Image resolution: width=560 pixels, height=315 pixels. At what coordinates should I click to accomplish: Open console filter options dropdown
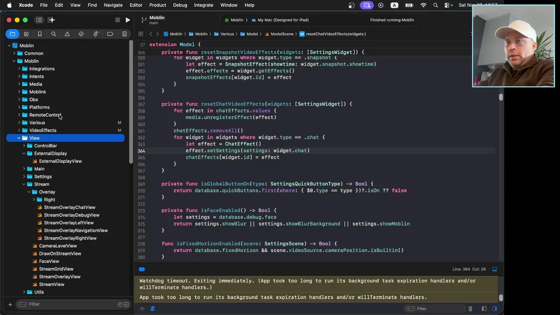(x=411, y=308)
